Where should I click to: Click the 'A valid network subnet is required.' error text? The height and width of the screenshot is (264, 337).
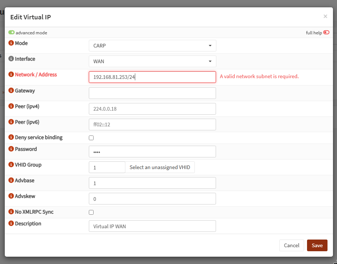click(259, 76)
